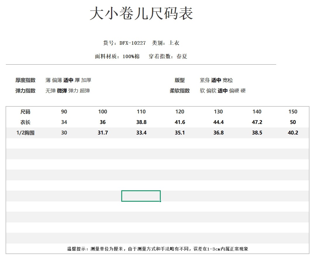
Task: Click the 无弹 微弹 弹力 超弹 cell
Action: tap(68, 91)
